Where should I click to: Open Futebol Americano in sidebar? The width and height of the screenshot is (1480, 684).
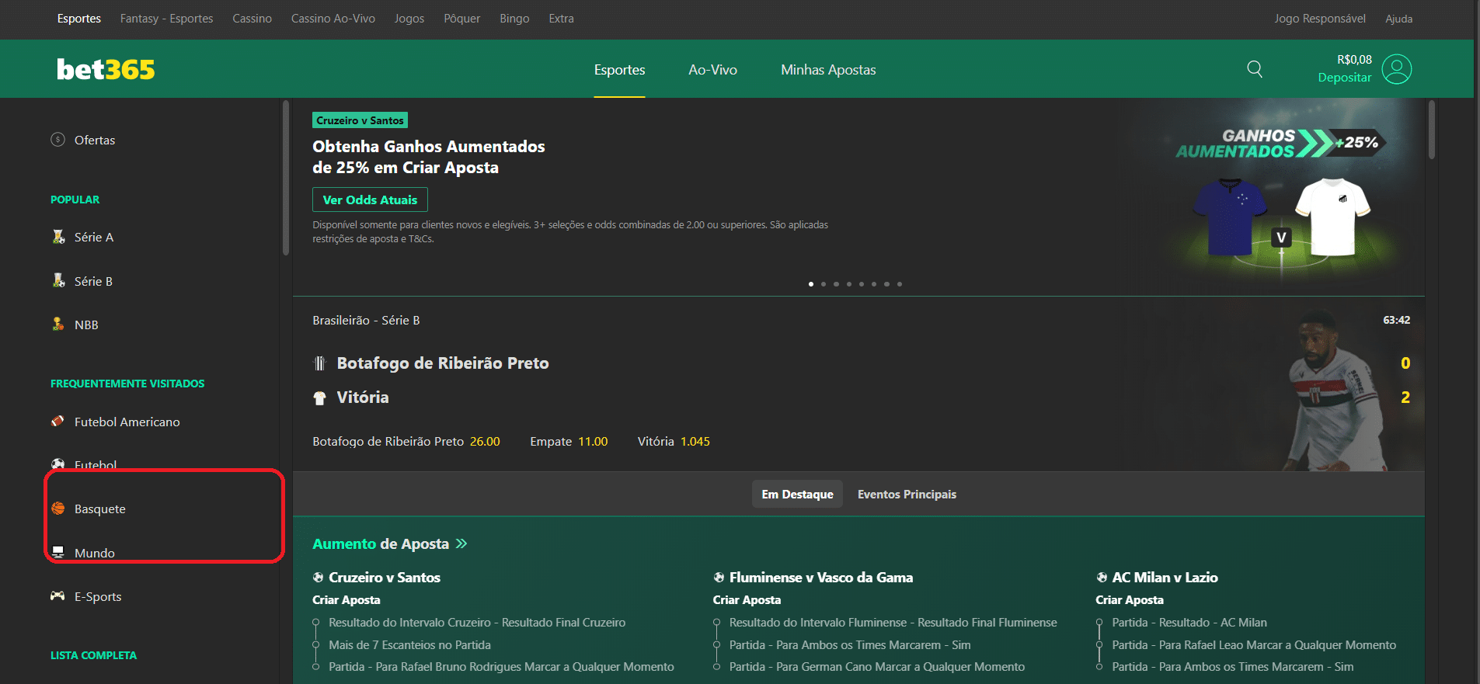pyautogui.click(x=127, y=422)
